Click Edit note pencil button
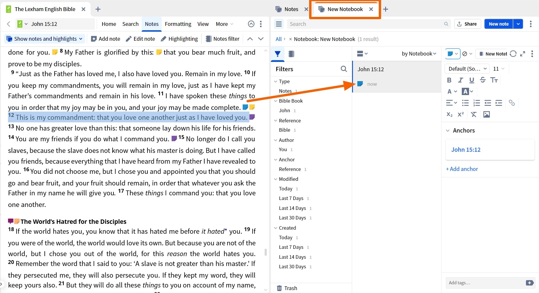The image size is (539, 293). point(140,39)
